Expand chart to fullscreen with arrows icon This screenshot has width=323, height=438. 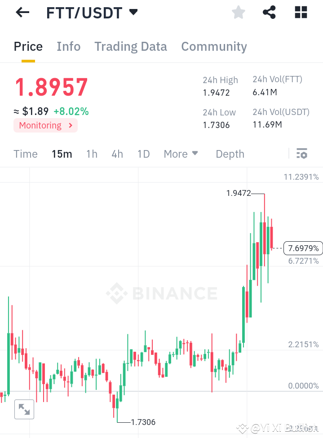pyautogui.click(x=24, y=409)
